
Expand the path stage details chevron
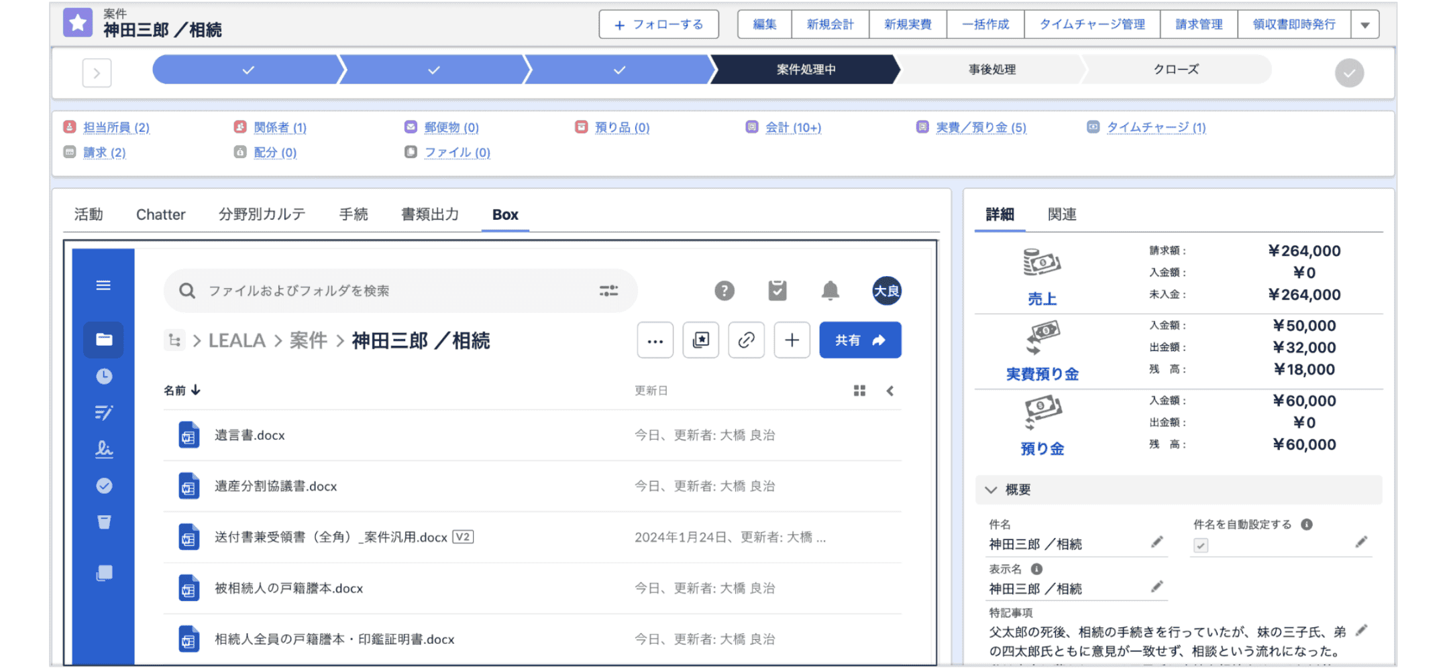click(97, 73)
